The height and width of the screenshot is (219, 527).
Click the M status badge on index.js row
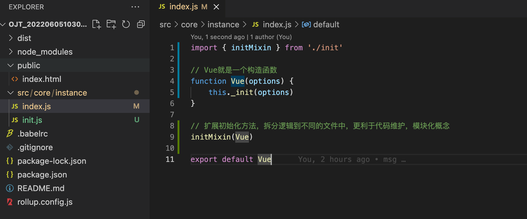click(136, 106)
